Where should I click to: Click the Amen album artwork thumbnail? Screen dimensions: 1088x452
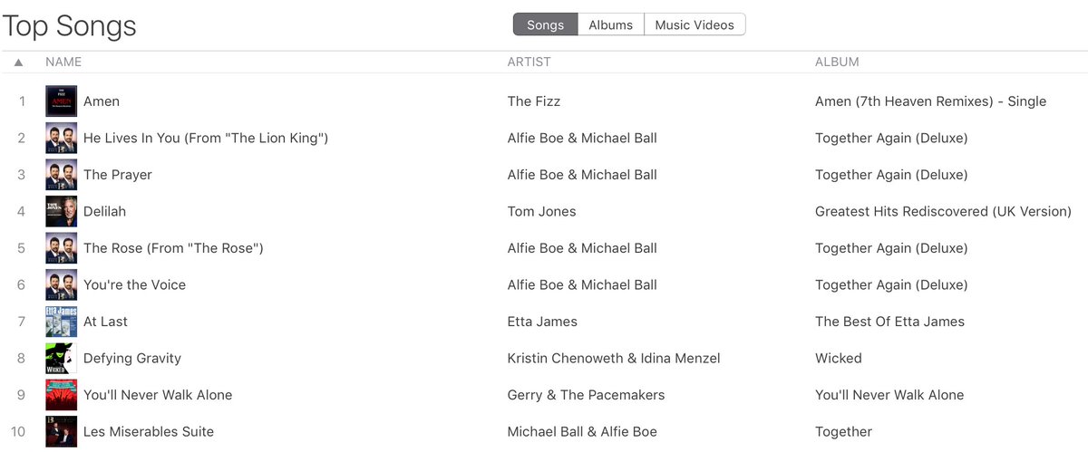61,101
